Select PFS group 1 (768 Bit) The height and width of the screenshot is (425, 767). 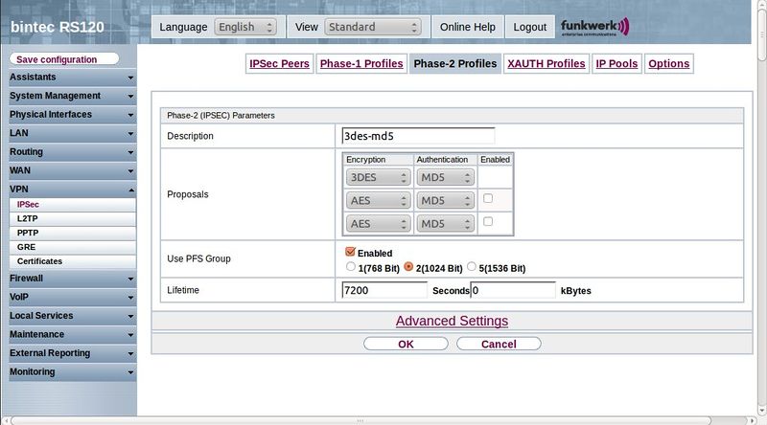pyautogui.click(x=350, y=267)
